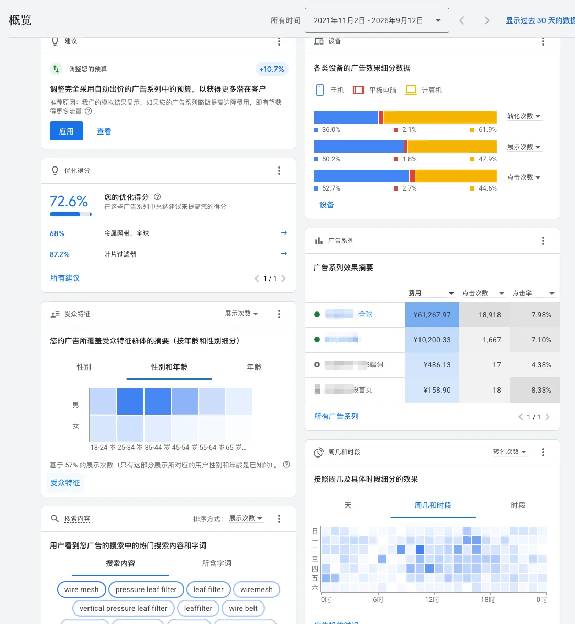The width and height of the screenshot is (575, 624).
Task: Open the 受众特征 card three-dot menu
Action: point(279,314)
